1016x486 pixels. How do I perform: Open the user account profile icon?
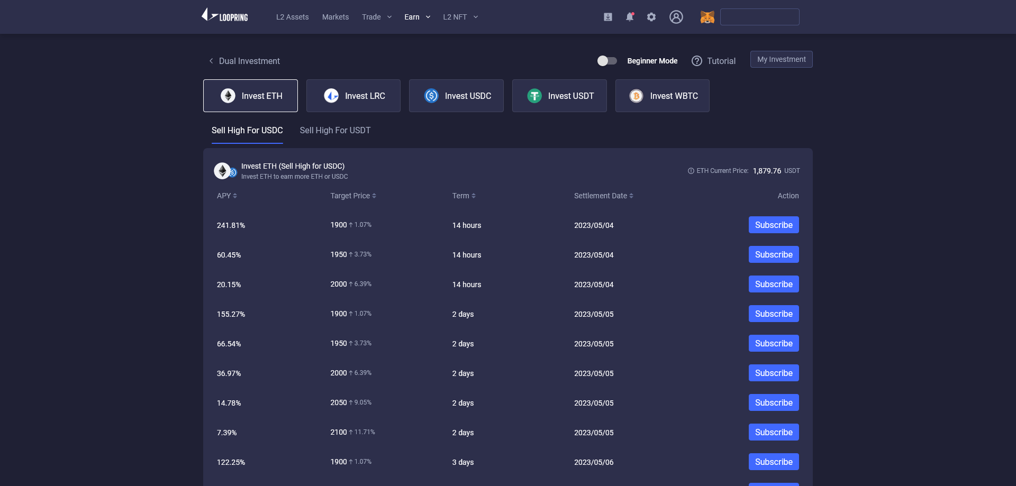click(676, 17)
